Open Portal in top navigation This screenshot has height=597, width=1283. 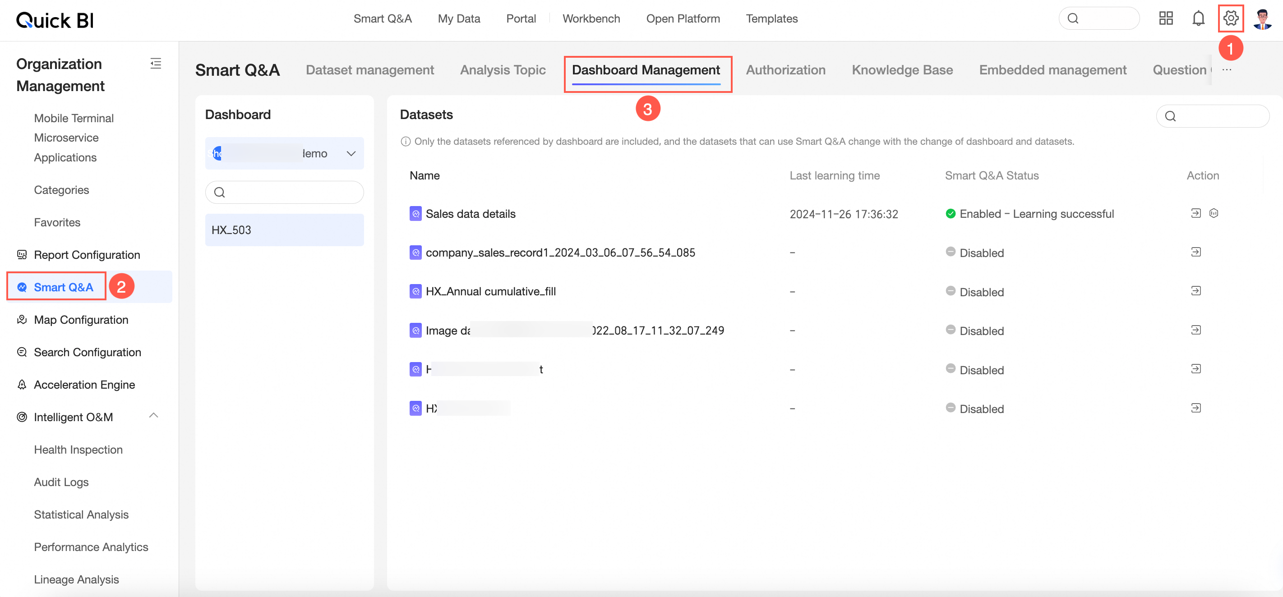click(x=521, y=18)
